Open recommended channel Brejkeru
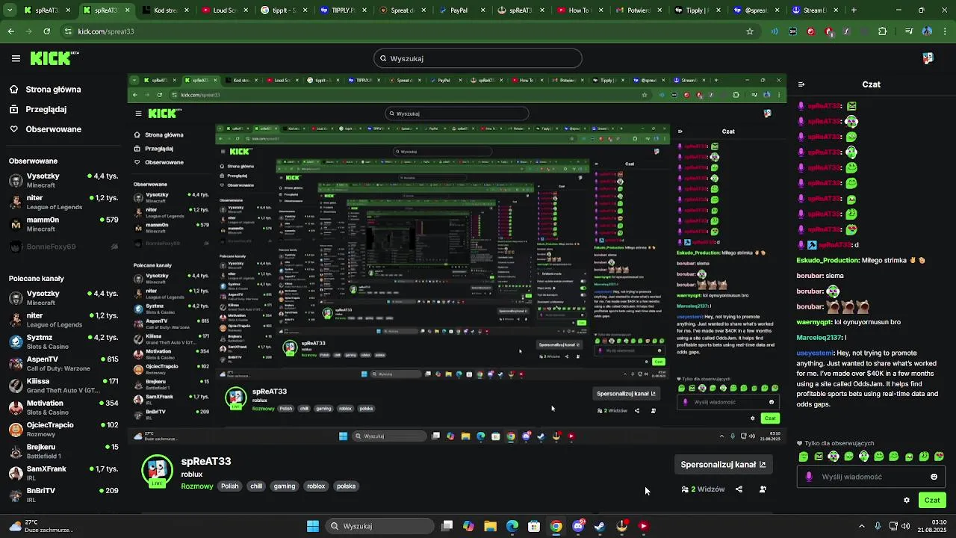 tap(63, 451)
